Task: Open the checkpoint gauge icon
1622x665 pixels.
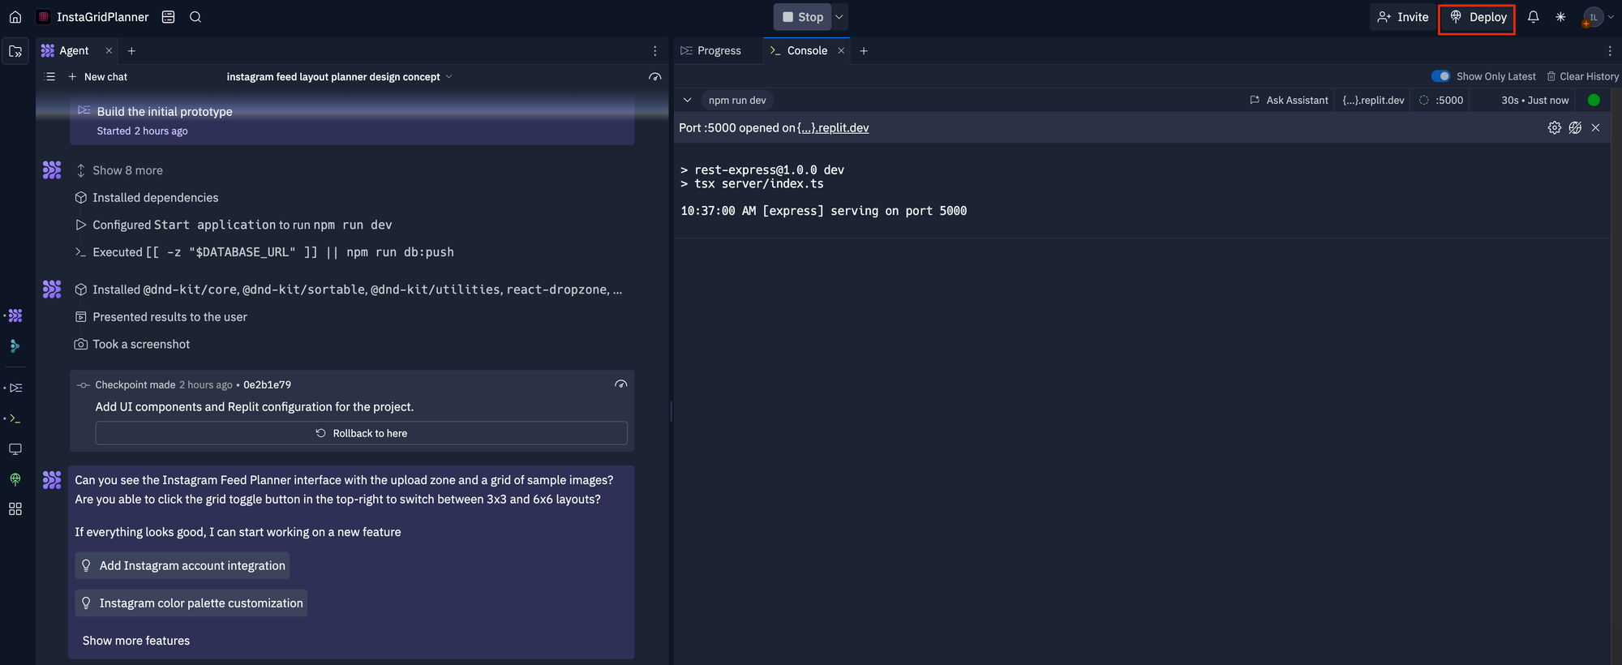Action: click(x=621, y=384)
